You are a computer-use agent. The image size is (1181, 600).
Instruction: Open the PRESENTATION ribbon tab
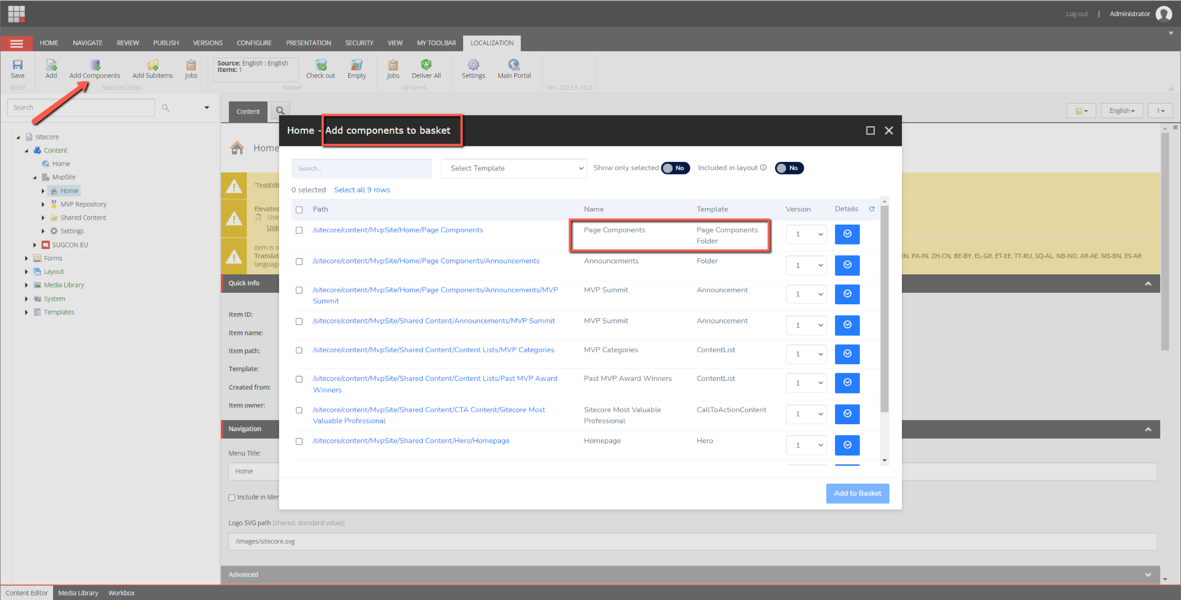[x=309, y=43]
